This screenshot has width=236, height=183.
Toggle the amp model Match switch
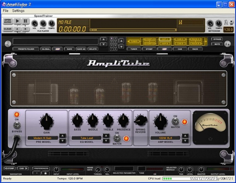[x=175, y=122]
